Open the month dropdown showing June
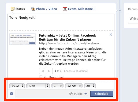 point(38,86)
